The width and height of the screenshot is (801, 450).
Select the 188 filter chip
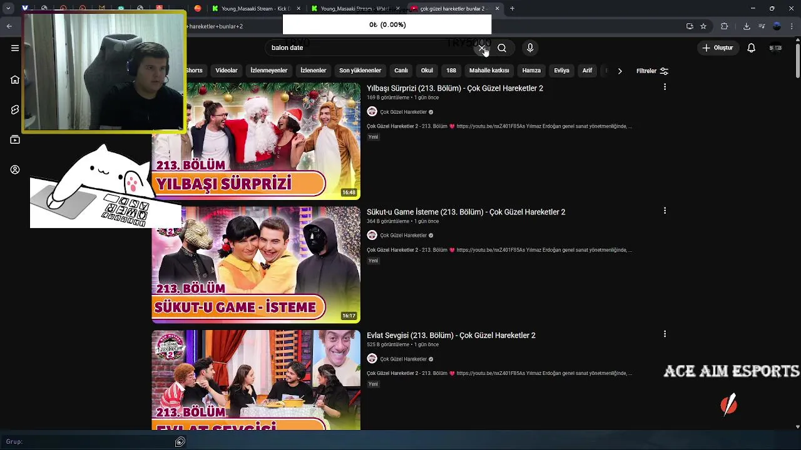pos(451,71)
